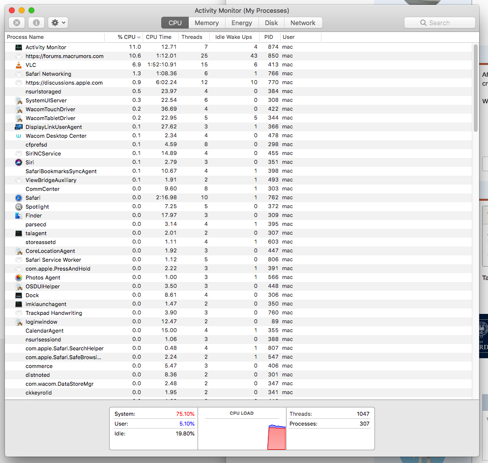
Task: Click the System 75.10% value
Action: [x=185, y=414]
